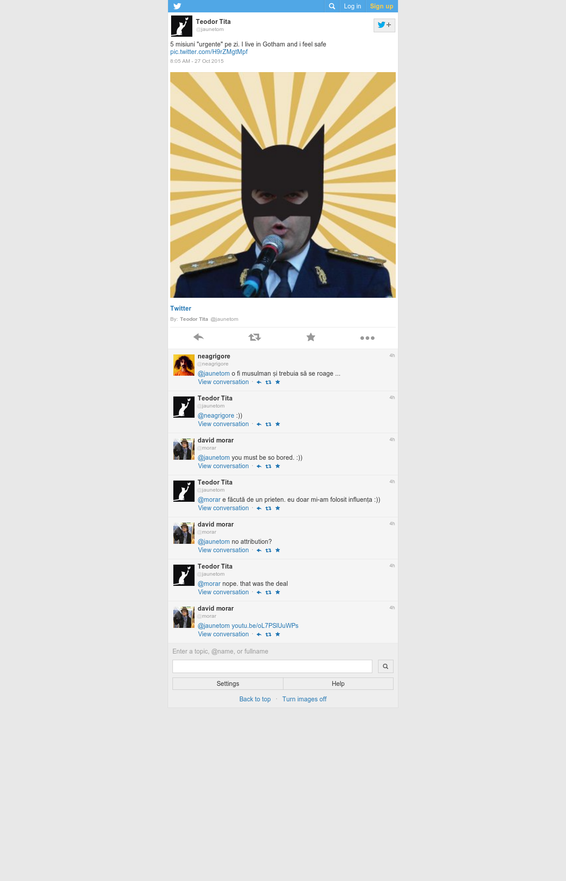
Task: View conversation for 'no attribution?' tweet
Action: click(223, 550)
